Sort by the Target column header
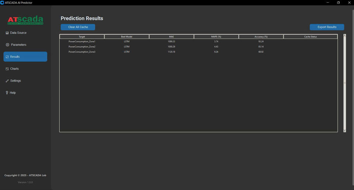 tap(82, 37)
